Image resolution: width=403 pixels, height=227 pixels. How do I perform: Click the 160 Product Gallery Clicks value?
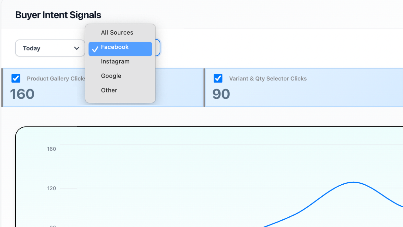click(22, 94)
